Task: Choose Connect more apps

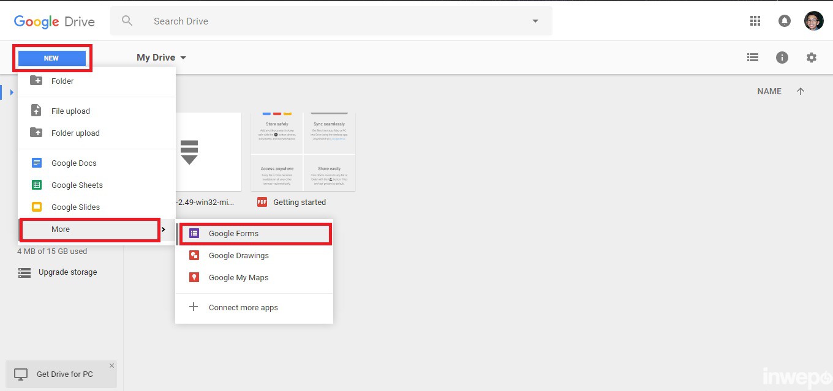Action: click(254, 307)
